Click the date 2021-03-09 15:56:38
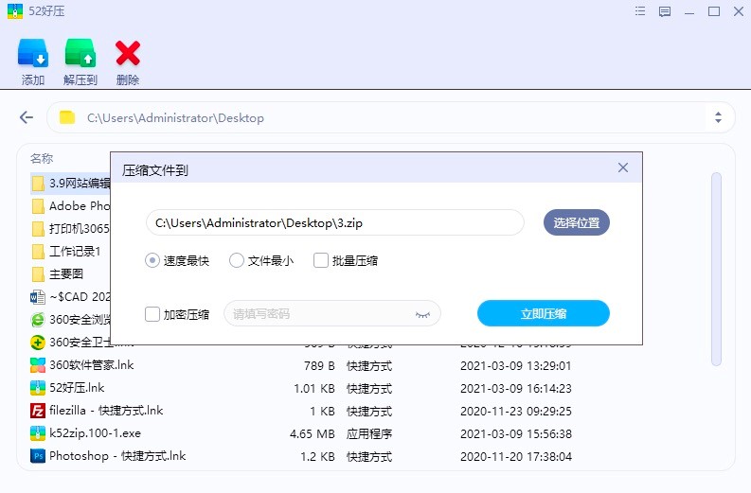Image resolution: width=751 pixels, height=493 pixels. [x=516, y=434]
